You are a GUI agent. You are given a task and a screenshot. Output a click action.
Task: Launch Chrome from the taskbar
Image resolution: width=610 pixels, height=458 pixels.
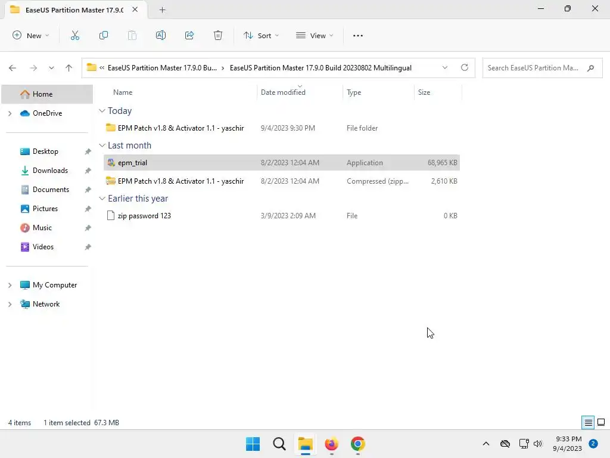click(x=358, y=444)
